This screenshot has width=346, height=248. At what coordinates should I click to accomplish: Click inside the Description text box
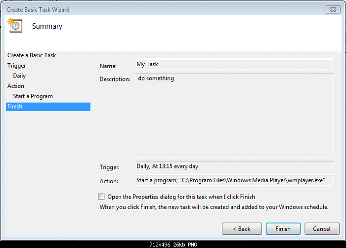point(234,115)
